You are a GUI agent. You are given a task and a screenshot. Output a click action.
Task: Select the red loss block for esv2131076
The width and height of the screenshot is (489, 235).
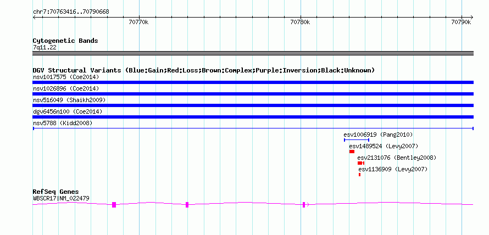pos(361,163)
